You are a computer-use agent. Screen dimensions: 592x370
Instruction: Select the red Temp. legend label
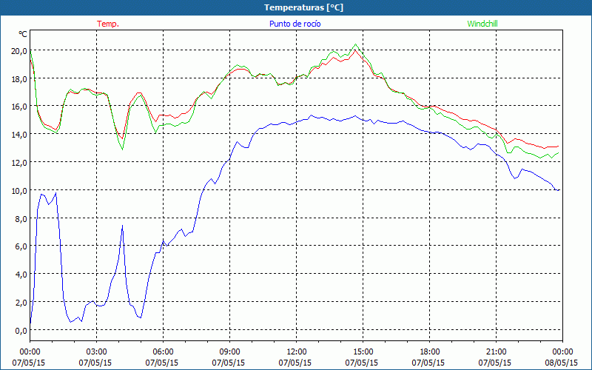[x=108, y=24]
